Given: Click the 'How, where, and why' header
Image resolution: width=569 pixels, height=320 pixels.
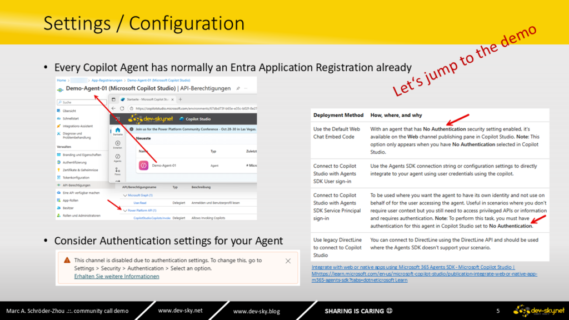Looking at the screenshot, I should click(396, 115).
